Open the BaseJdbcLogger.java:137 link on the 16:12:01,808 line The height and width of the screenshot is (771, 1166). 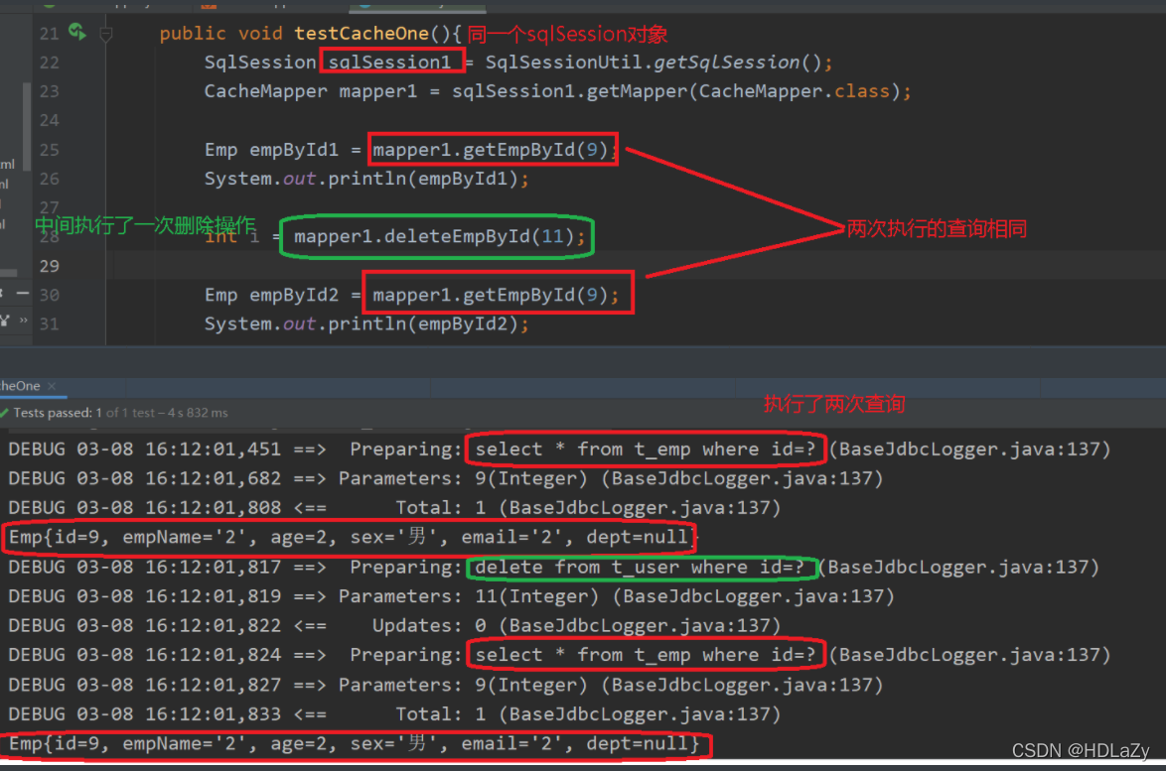click(x=641, y=508)
